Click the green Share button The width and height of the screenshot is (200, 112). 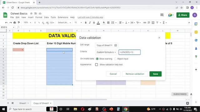tap(183, 15)
